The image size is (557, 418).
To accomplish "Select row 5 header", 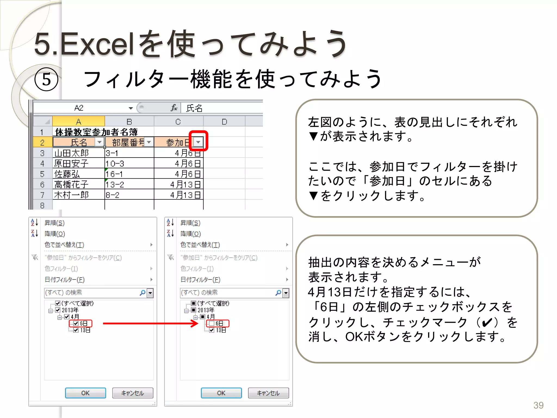I will tap(43, 174).
